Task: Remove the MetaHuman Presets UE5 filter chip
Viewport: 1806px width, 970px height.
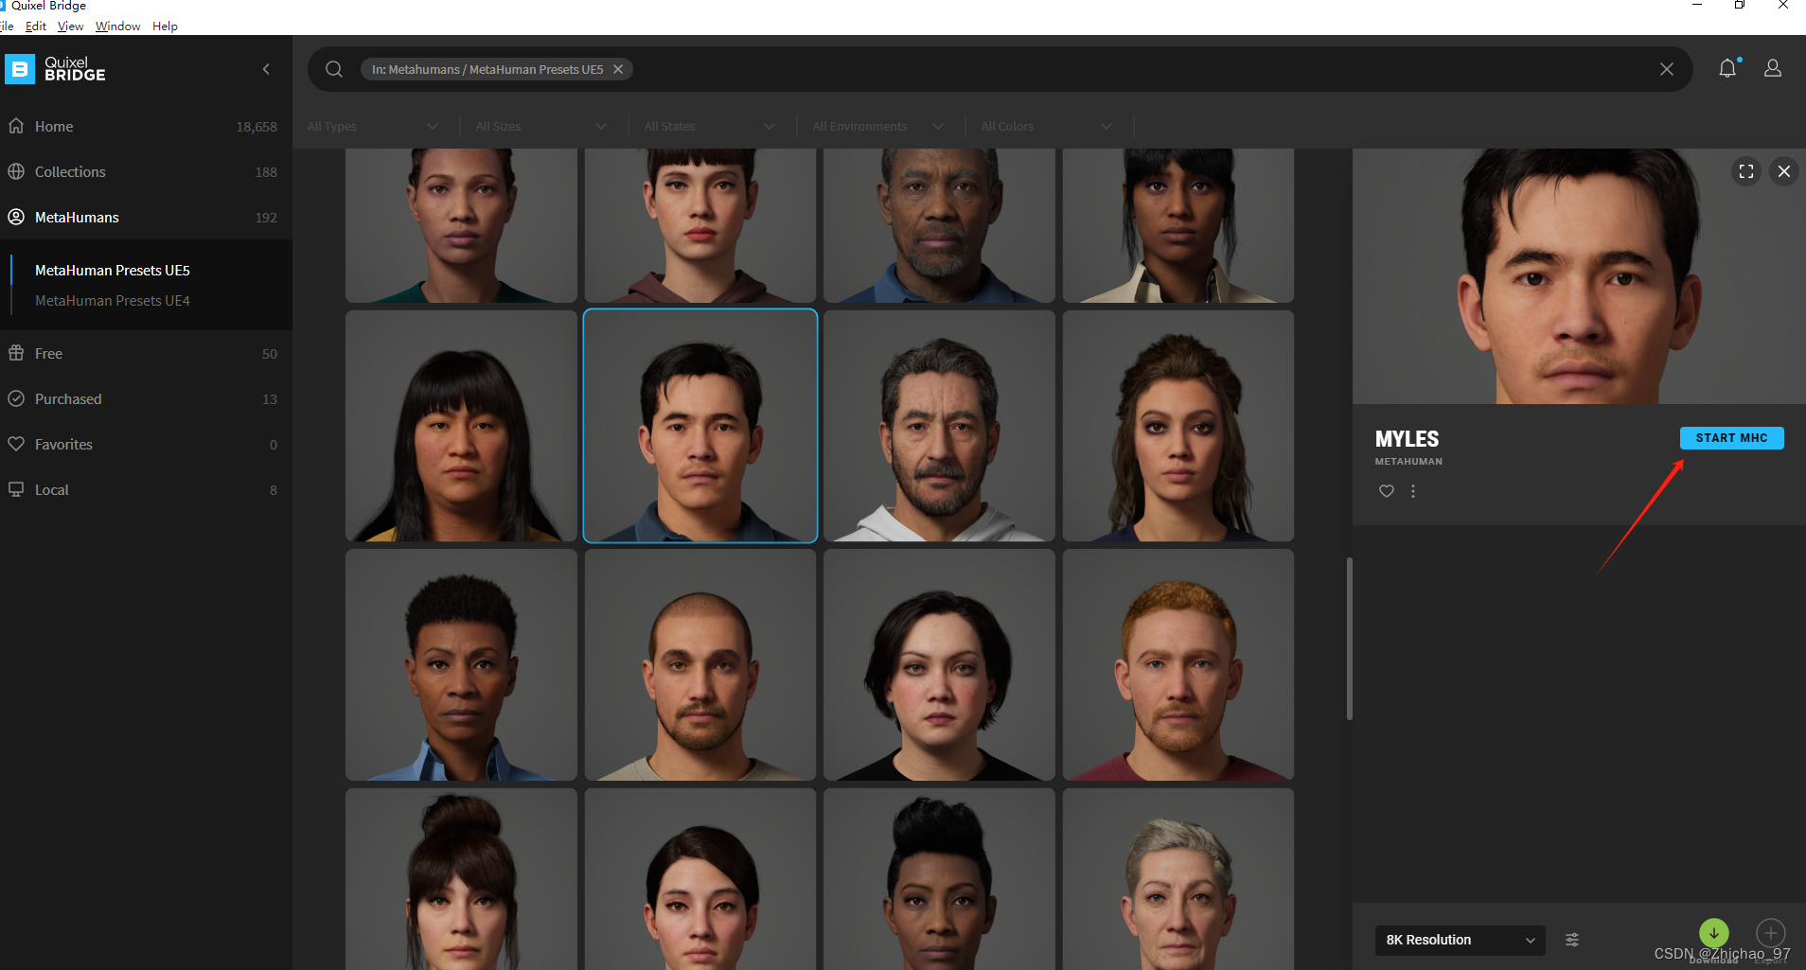Action: (618, 69)
